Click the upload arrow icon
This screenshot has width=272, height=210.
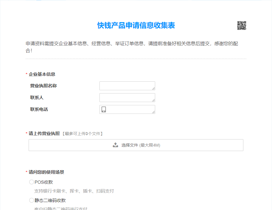(x=115, y=145)
